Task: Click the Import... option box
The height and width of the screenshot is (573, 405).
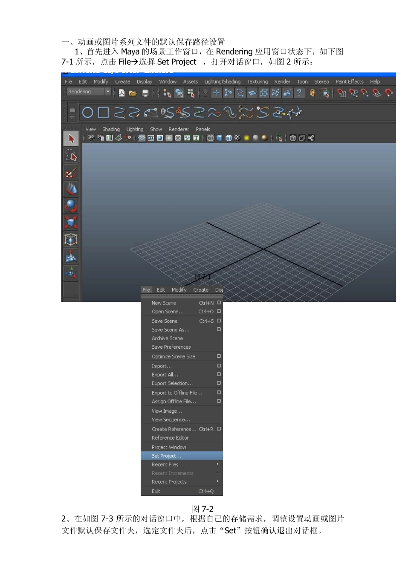Action: [x=219, y=366]
